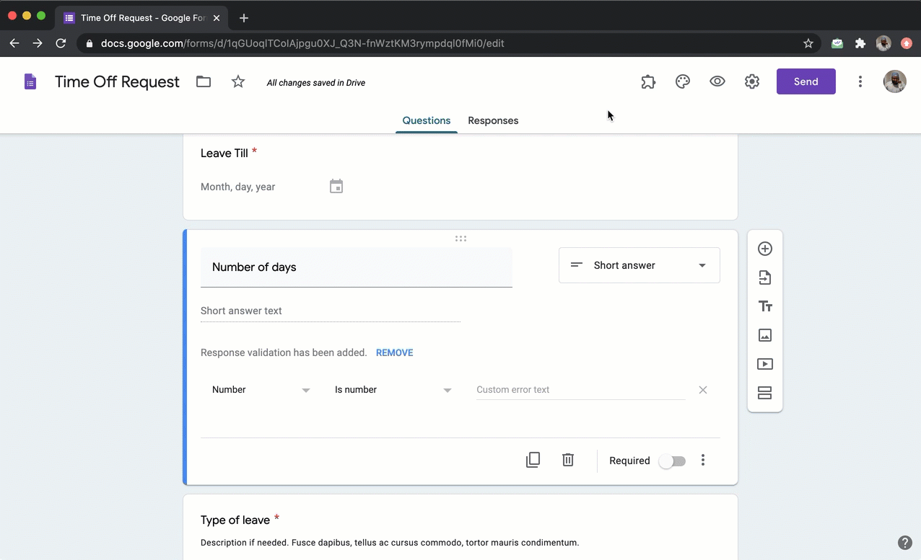This screenshot has width=921, height=560.
Task: Open the form settings gear
Action: click(751, 81)
